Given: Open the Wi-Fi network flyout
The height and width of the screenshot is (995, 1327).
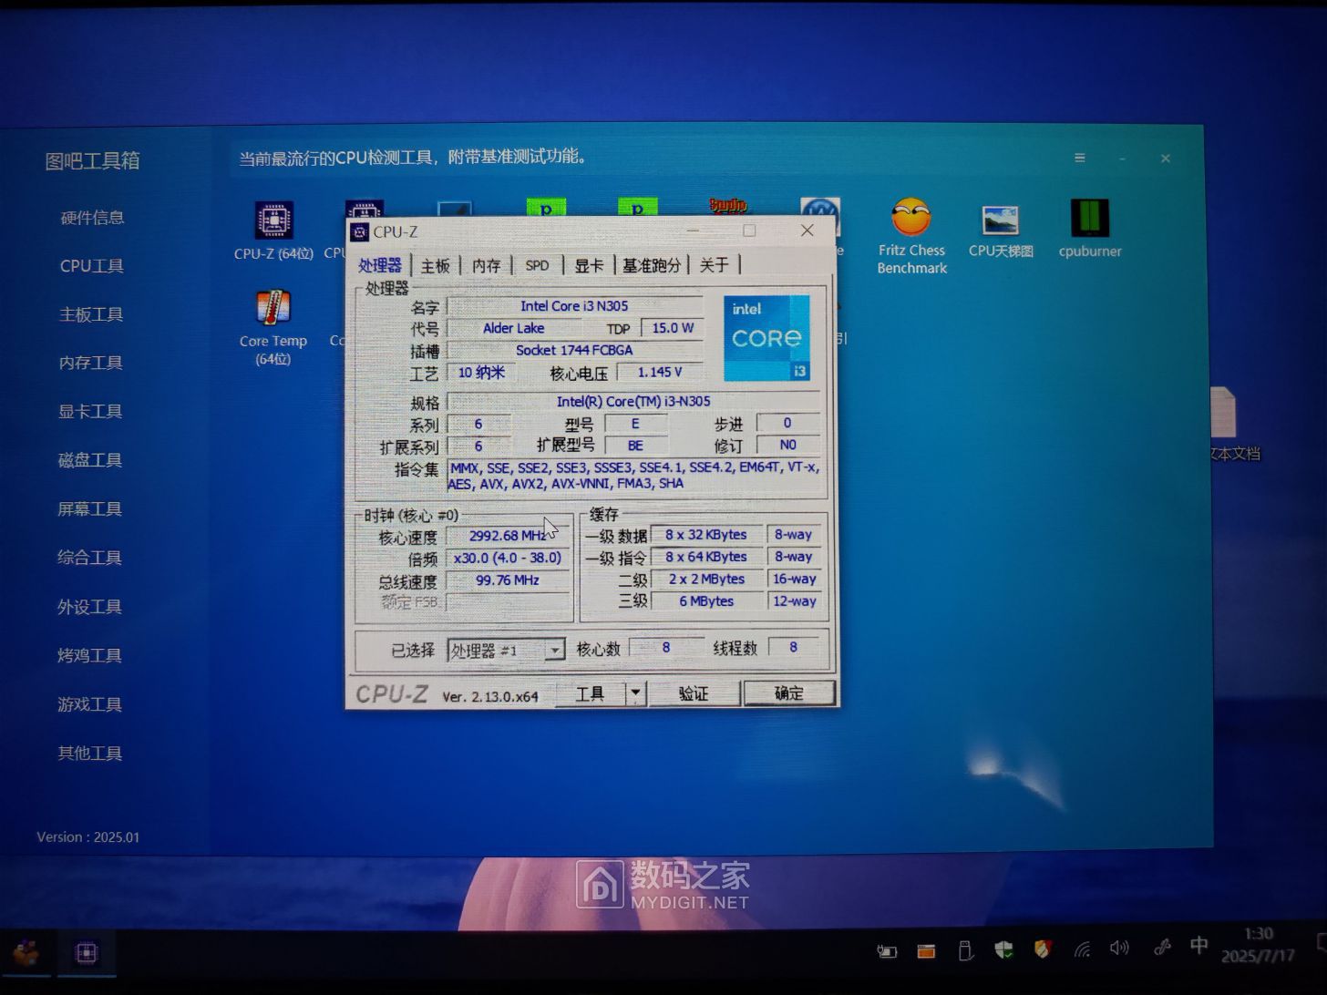Looking at the screenshot, I should 1082,949.
